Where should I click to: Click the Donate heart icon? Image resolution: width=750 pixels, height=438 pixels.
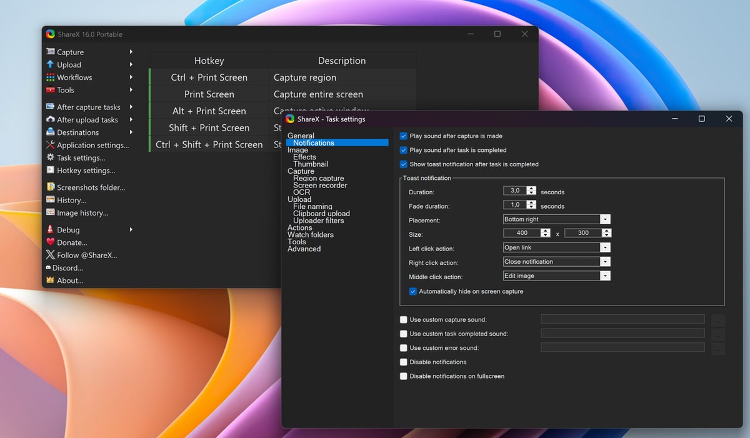pos(50,242)
